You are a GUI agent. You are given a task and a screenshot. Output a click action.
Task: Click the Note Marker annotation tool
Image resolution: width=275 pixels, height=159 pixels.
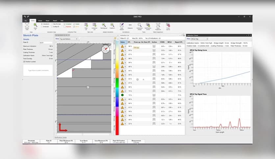pyautogui.click(x=121, y=25)
